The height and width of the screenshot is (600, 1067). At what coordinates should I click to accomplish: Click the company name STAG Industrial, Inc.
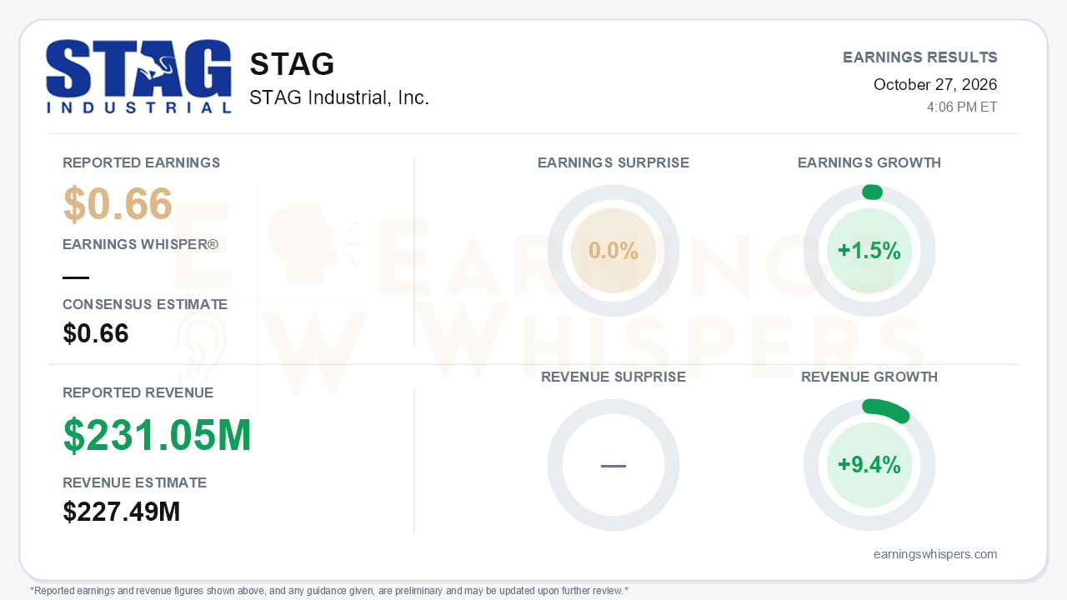point(339,97)
